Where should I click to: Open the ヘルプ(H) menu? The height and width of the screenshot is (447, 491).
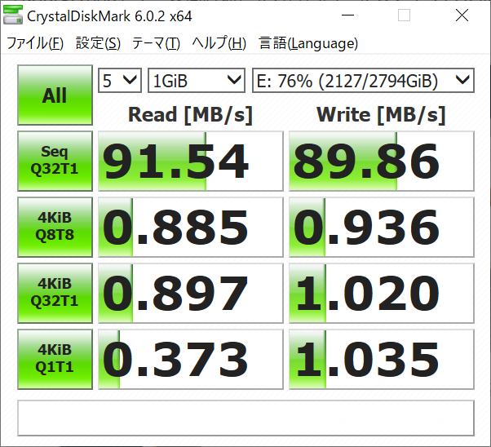(x=219, y=43)
